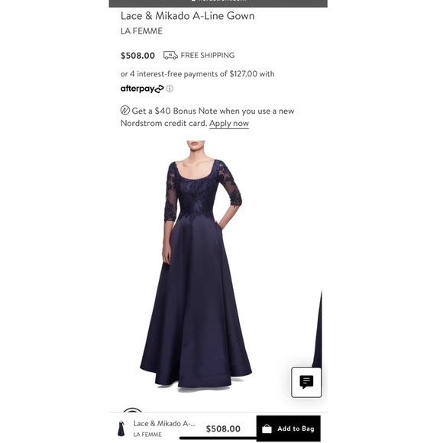Tap the main navy gown product image
This screenshot has width=443, height=443.
[x=196, y=264]
